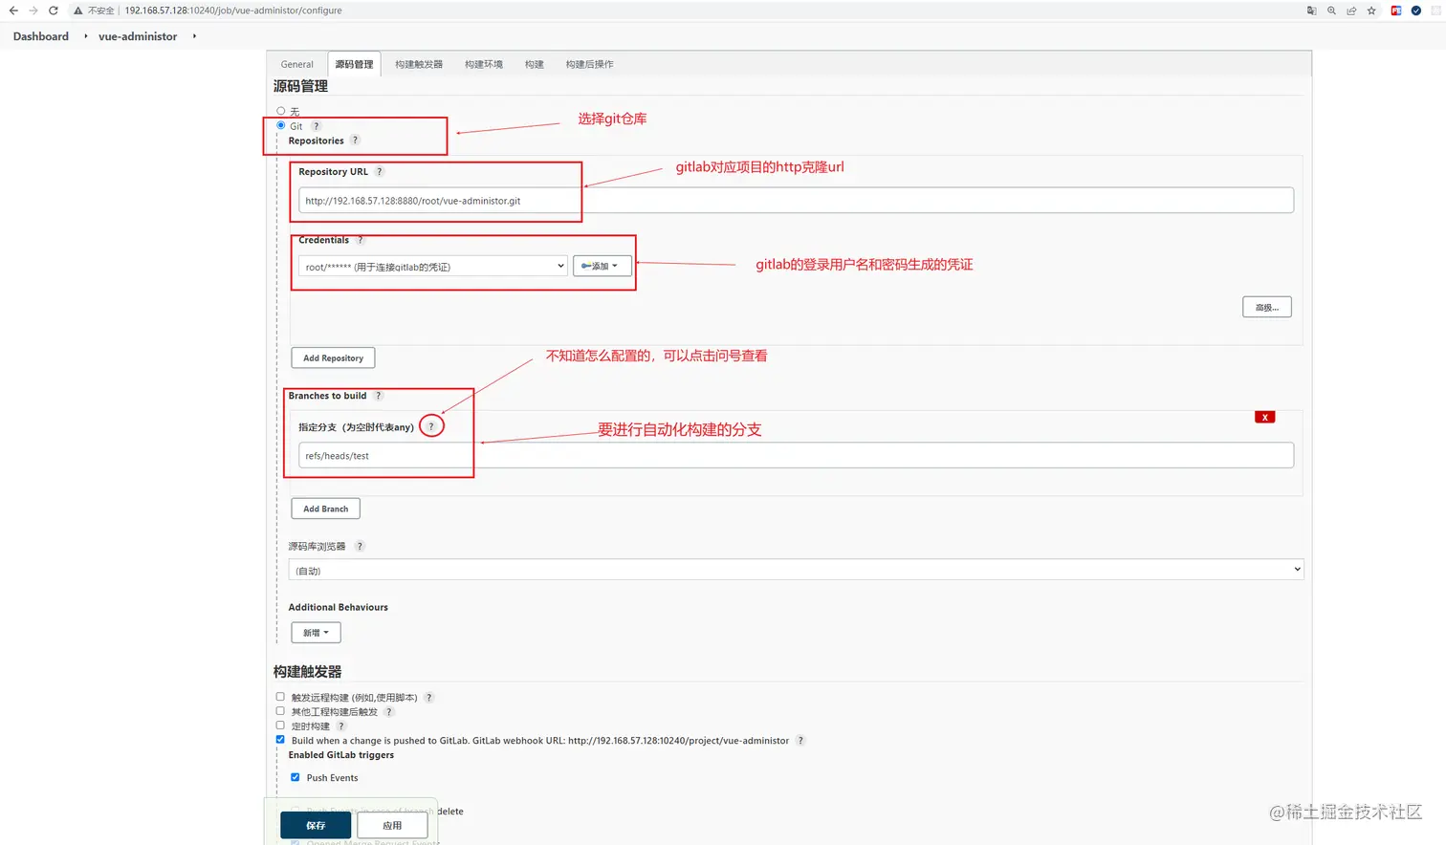Image resolution: width=1446 pixels, height=845 pixels.
Task: Click Add Branch button
Action: coord(325,509)
